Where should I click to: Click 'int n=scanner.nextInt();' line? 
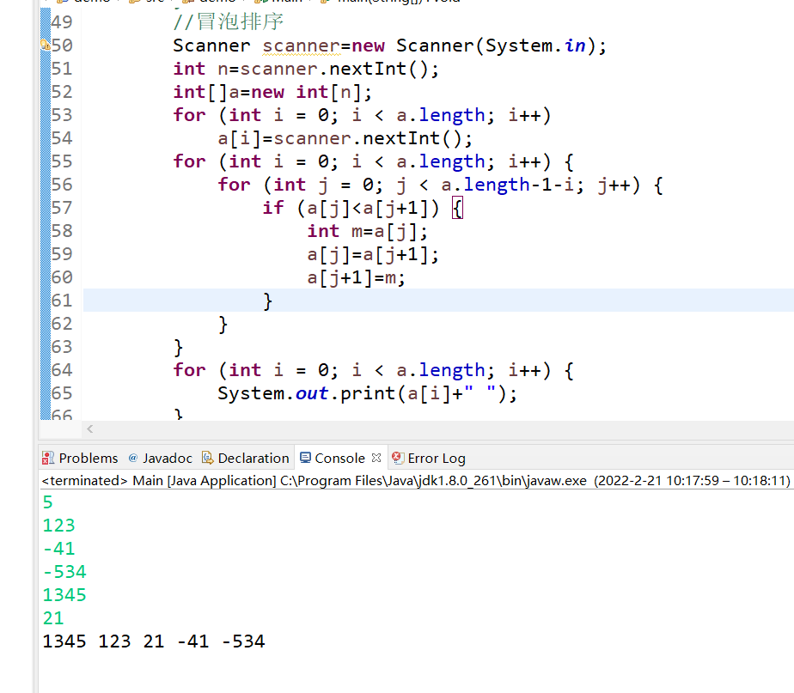tap(306, 69)
